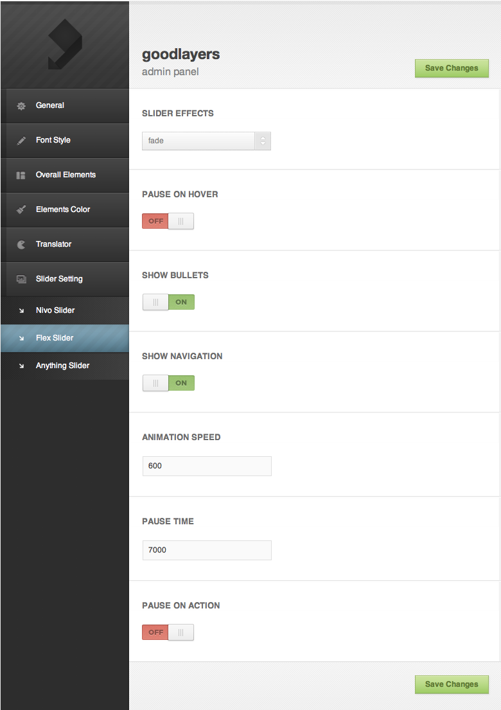
Task: Disable the Show Navigation switch
Action: click(x=168, y=383)
